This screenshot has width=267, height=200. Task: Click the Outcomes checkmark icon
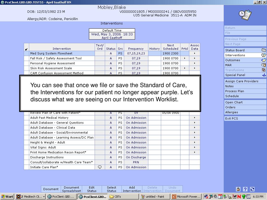coord(264,60)
